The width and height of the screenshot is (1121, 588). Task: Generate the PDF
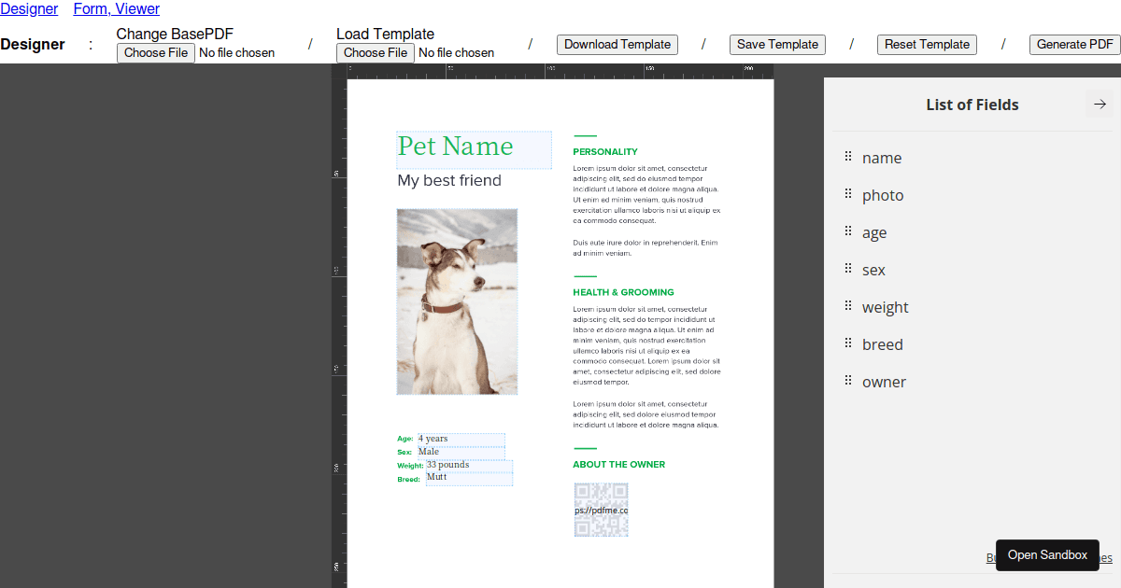pyautogui.click(x=1074, y=44)
